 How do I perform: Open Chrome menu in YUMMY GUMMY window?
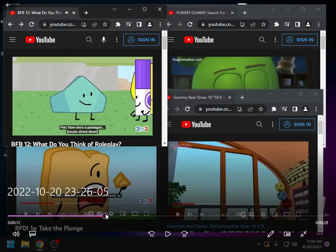pyautogui.click(x=319, y=24)
